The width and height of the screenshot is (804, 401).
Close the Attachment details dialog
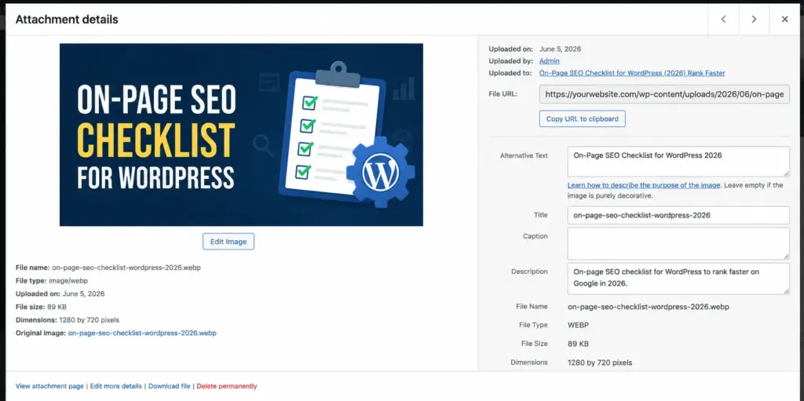(784, 20)
